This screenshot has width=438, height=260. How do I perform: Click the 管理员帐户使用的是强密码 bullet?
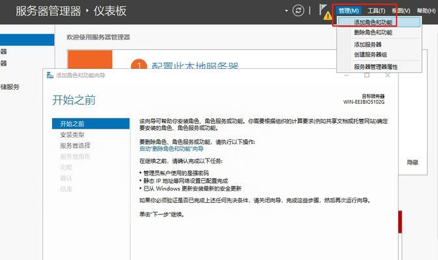click(176, 174)
